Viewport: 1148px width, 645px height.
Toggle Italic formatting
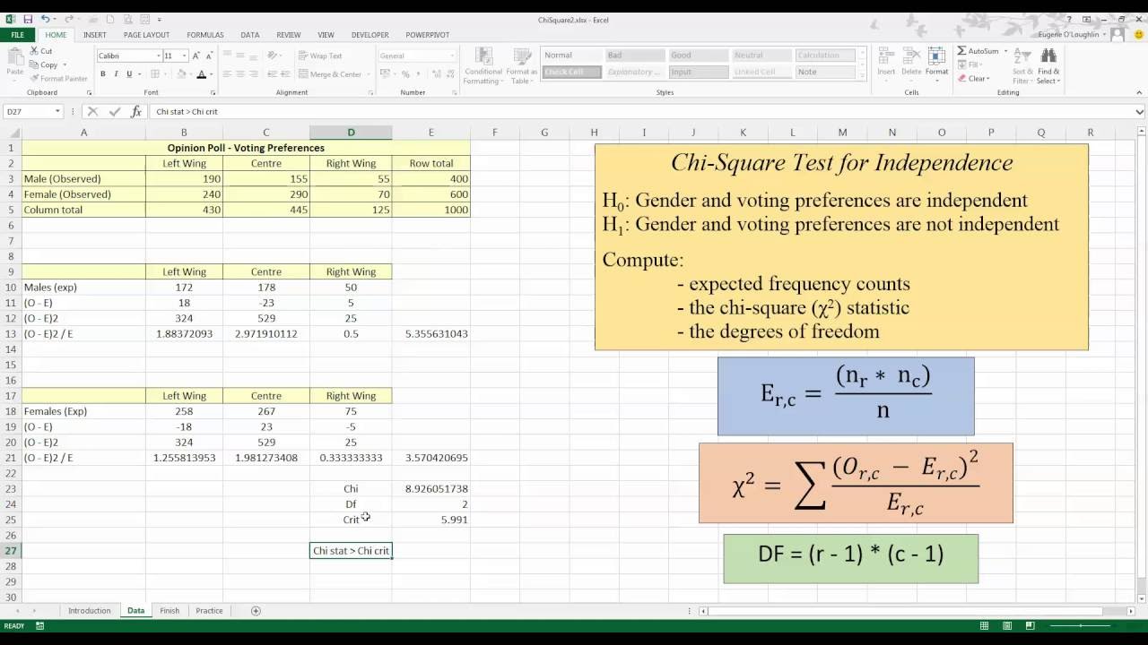[x=116, y=74]
